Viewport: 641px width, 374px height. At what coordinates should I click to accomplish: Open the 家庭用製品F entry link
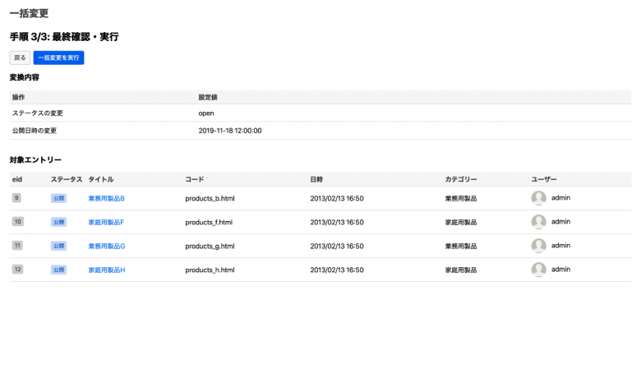tap(106, 222)
